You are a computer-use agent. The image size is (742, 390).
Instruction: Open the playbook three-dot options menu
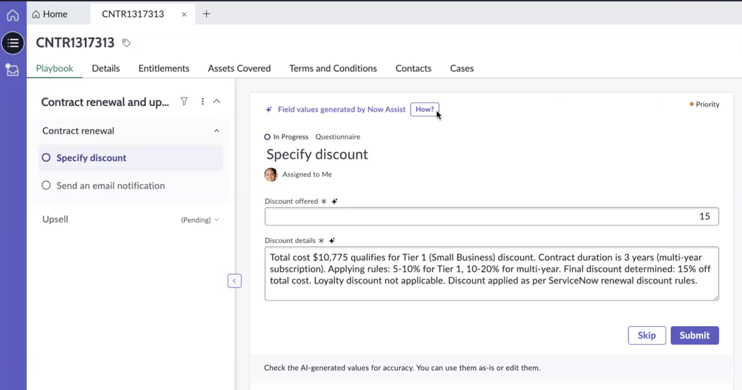click(x=202, y=101)
